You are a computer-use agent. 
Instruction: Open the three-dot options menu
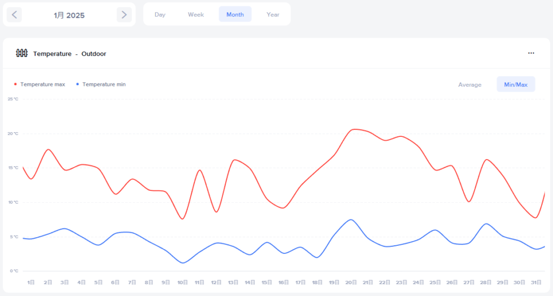coord(531,53)
